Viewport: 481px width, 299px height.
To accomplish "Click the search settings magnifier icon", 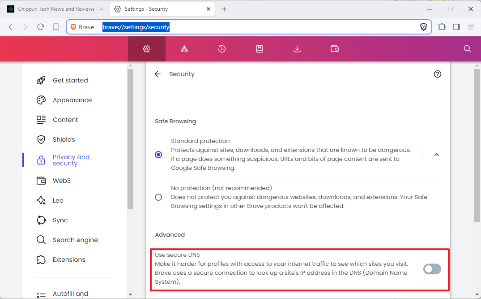I will click(x=467, y=49).
